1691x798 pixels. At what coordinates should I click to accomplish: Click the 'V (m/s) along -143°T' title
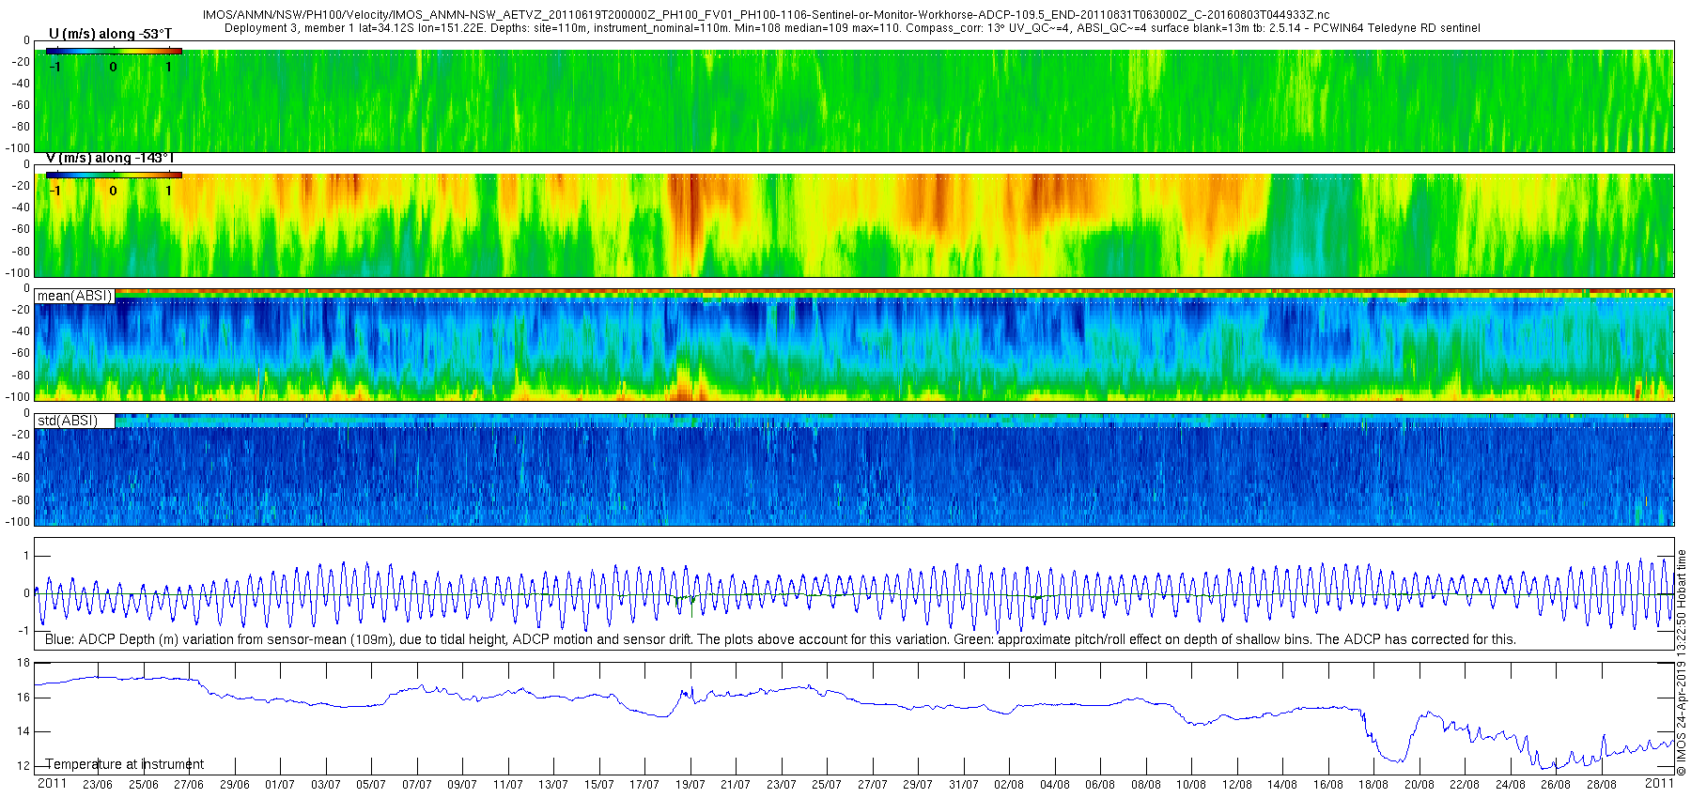point(110,158)
